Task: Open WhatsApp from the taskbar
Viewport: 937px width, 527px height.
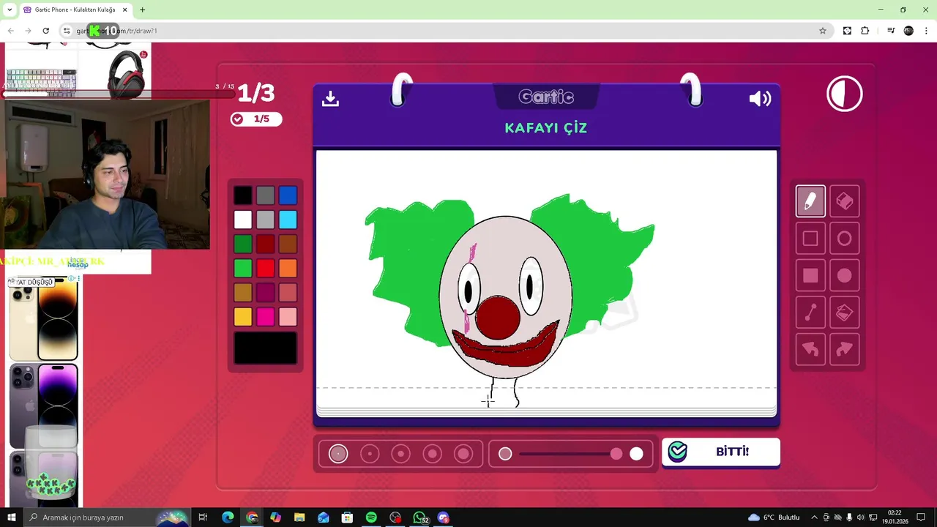Action: tap(419, 517)
